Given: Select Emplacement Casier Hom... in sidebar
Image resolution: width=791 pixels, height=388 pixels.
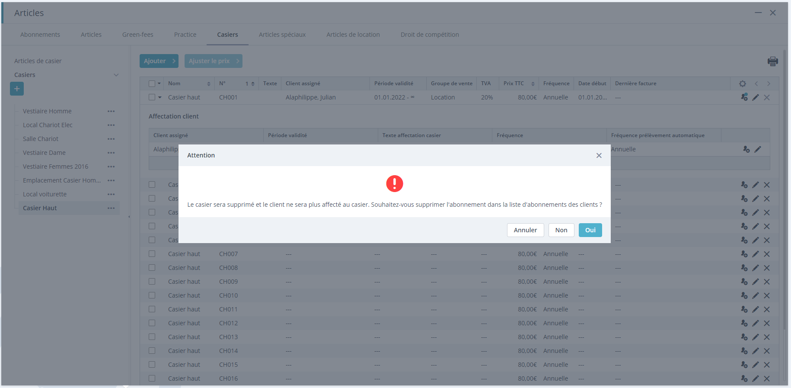Looking at the screenshot, I should point(62,180).
